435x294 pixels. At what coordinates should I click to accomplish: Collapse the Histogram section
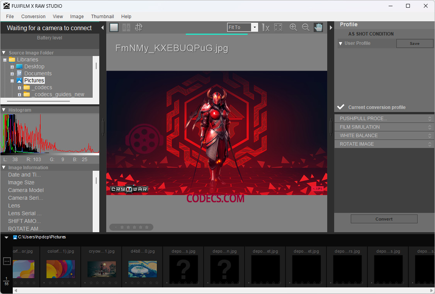point(4,110)
